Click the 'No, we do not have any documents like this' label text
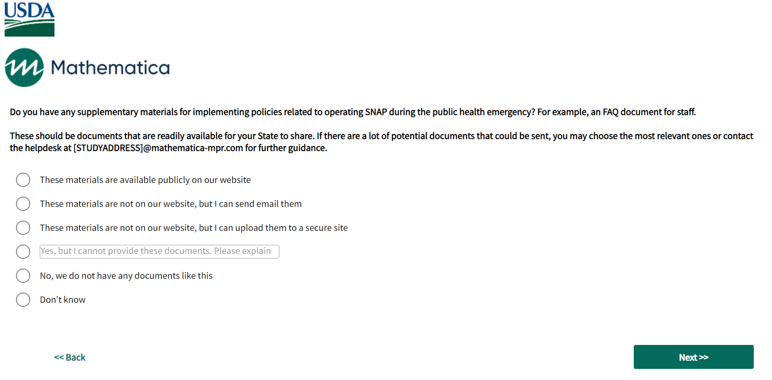Screen dimensions: 772x380 [x=126, y=276]
